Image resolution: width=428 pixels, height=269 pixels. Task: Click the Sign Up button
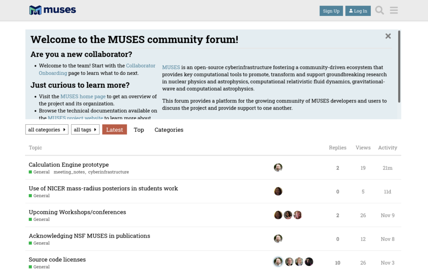tap(331, 11)
